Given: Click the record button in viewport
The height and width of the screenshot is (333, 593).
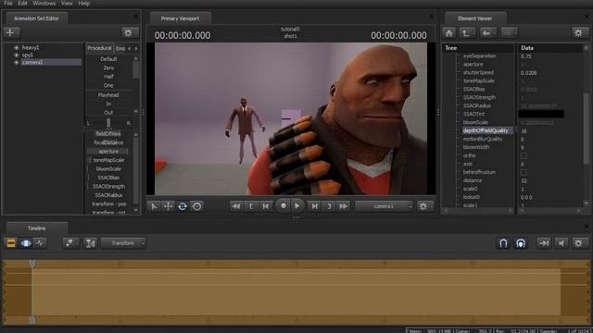Looking at the screenshot, I should click(284, 205).
